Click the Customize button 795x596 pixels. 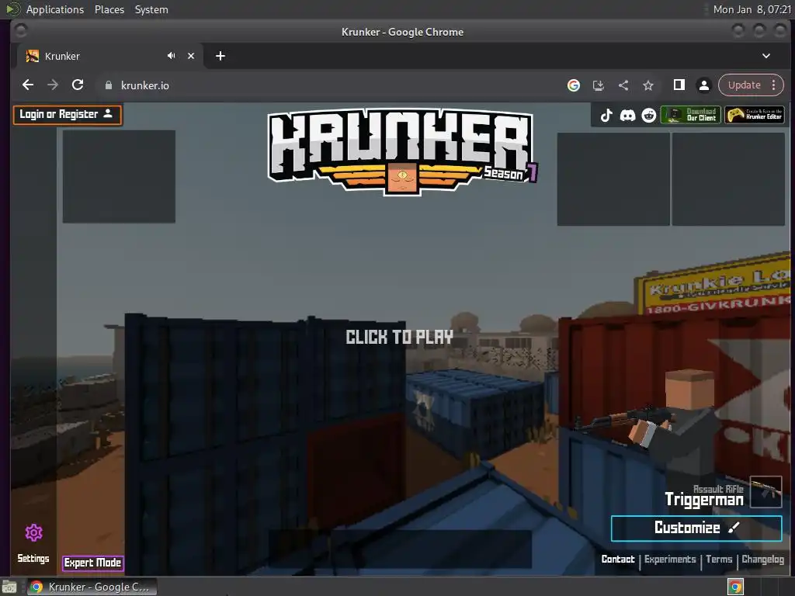[x=696, y=528]
